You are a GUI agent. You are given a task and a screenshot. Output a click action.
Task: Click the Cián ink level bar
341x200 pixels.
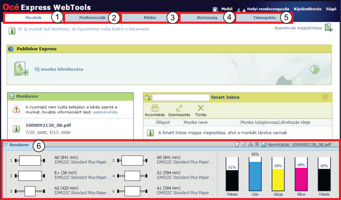tap(255, 174)
